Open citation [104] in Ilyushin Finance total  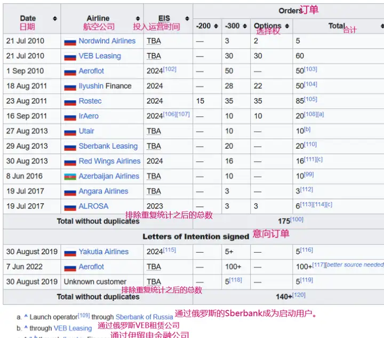point(310,84)
